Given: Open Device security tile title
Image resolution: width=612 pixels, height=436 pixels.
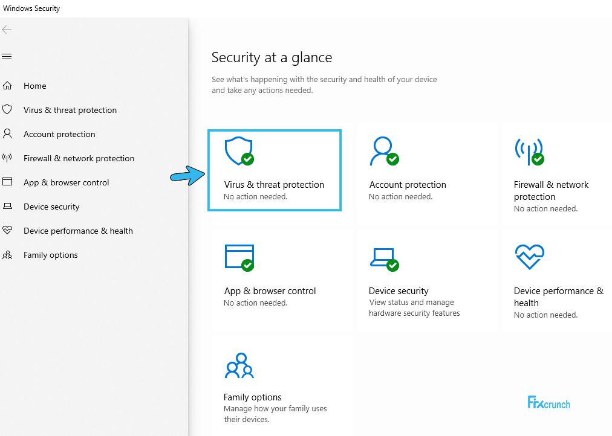Looking at the screenshot, I should (399, 291).
